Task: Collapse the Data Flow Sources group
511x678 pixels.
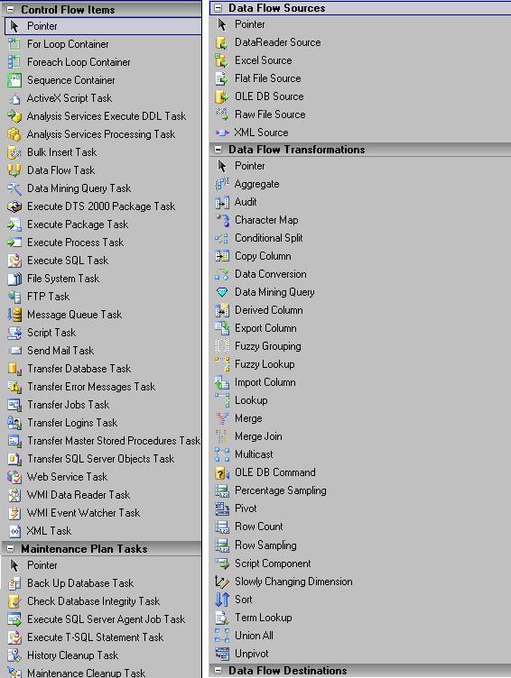Action: click(x=218, y=8)
